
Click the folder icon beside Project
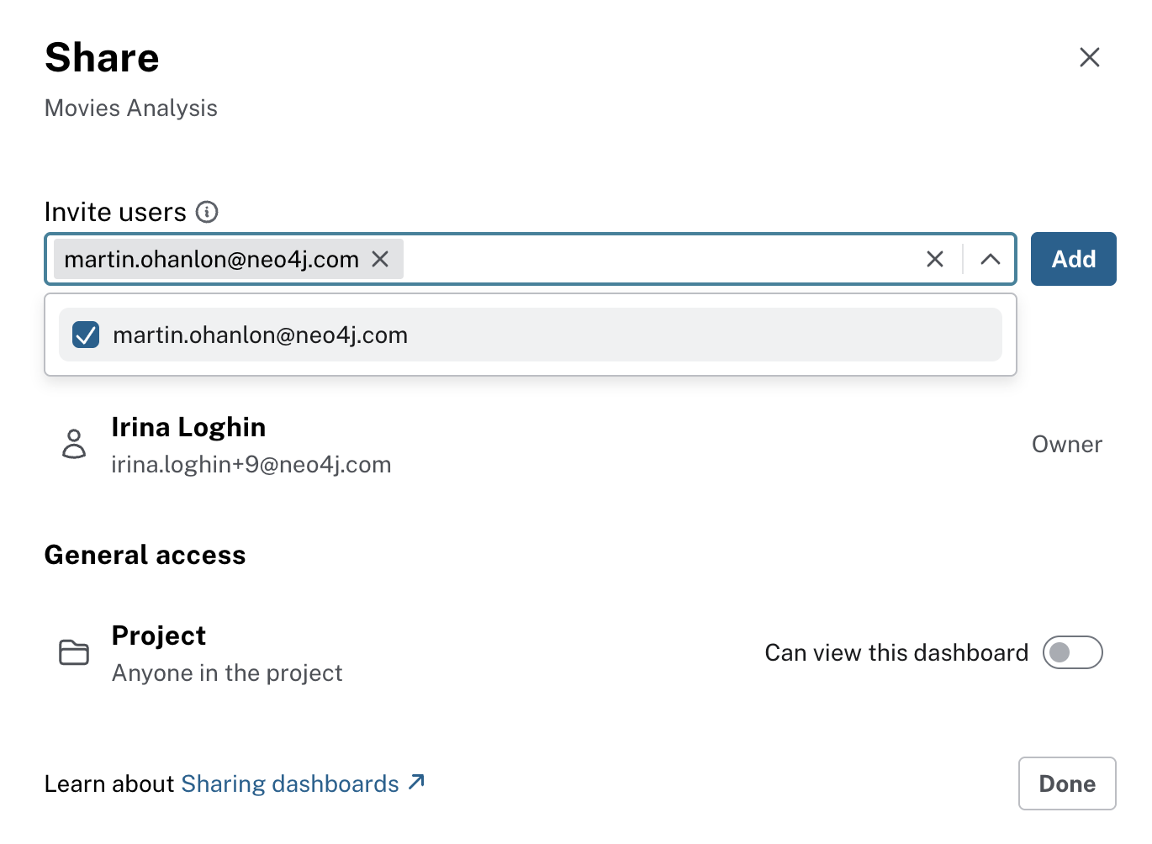tap(73, 653)
